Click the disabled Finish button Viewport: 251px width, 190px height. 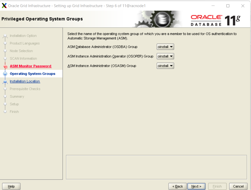click(x=217, y=186)
